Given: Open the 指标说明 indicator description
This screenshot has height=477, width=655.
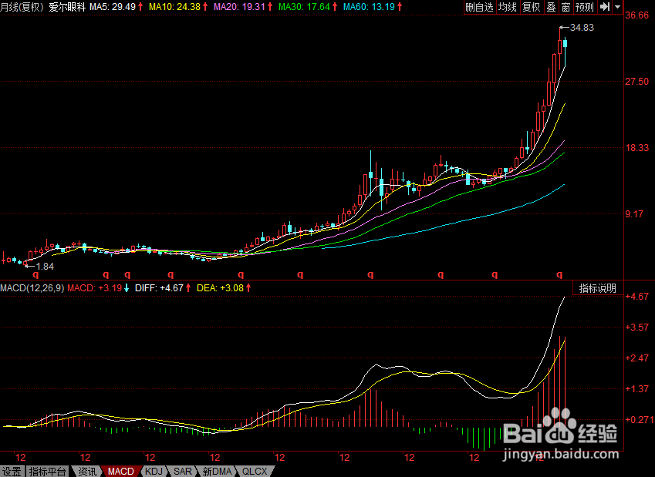Looking at the screenshot, I should click(598, 288).
